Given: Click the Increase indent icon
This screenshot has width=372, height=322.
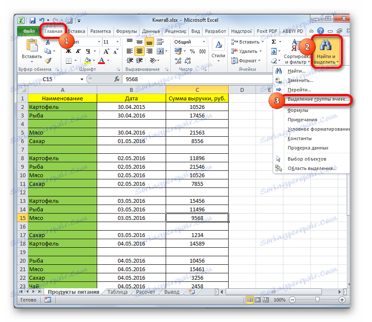Looking at the screenshot, I should click(x=139, y=61).
